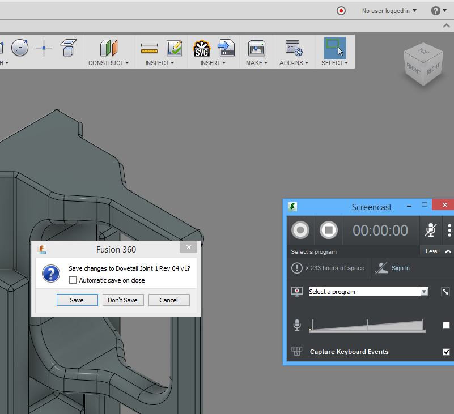The width and height of the screenshot is (454, 414).
Task: Collapse Screencast options with Less
Action: 438,251
